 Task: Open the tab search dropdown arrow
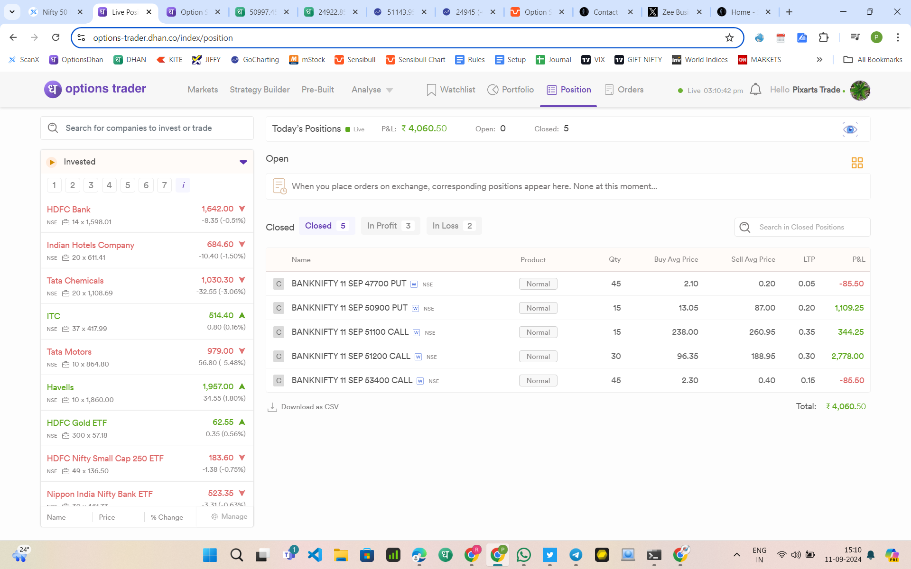click(x=12, y=12)
